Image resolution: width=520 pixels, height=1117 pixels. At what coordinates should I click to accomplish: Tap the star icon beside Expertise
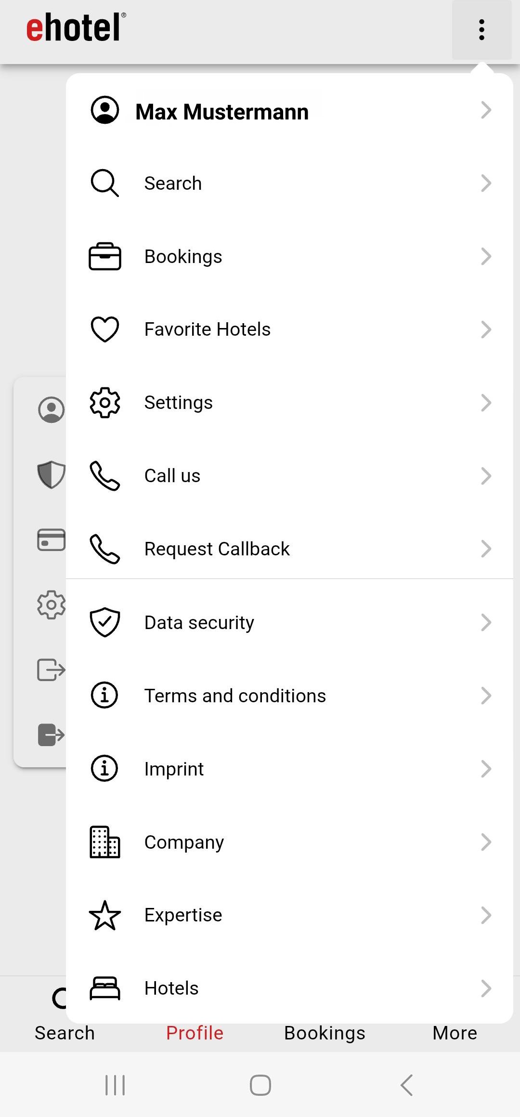(x=104, y=915)
